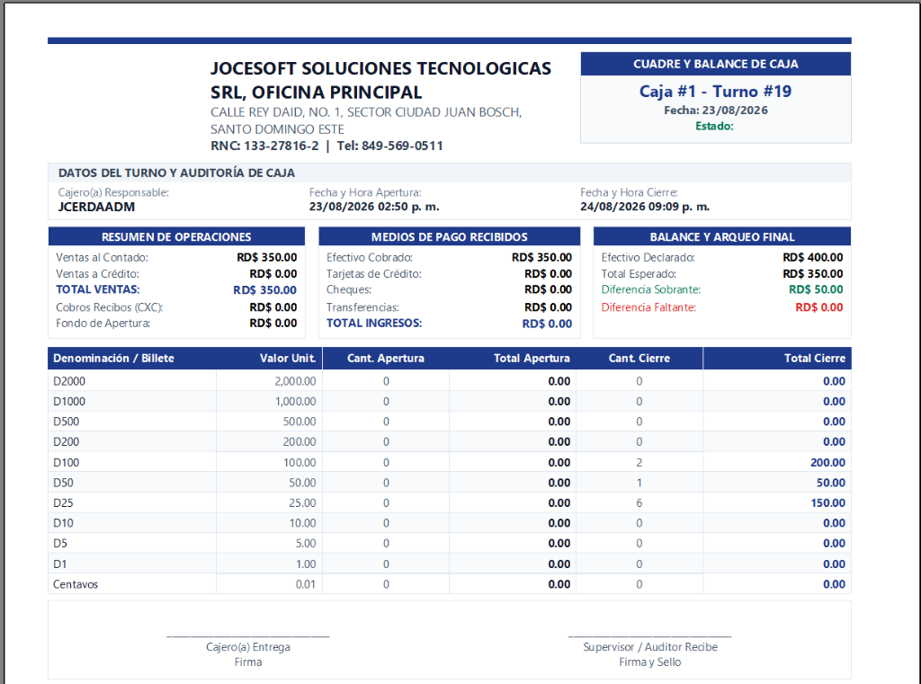
Task: Select the Centavos unit value 0.01
Action: [306, 584]
